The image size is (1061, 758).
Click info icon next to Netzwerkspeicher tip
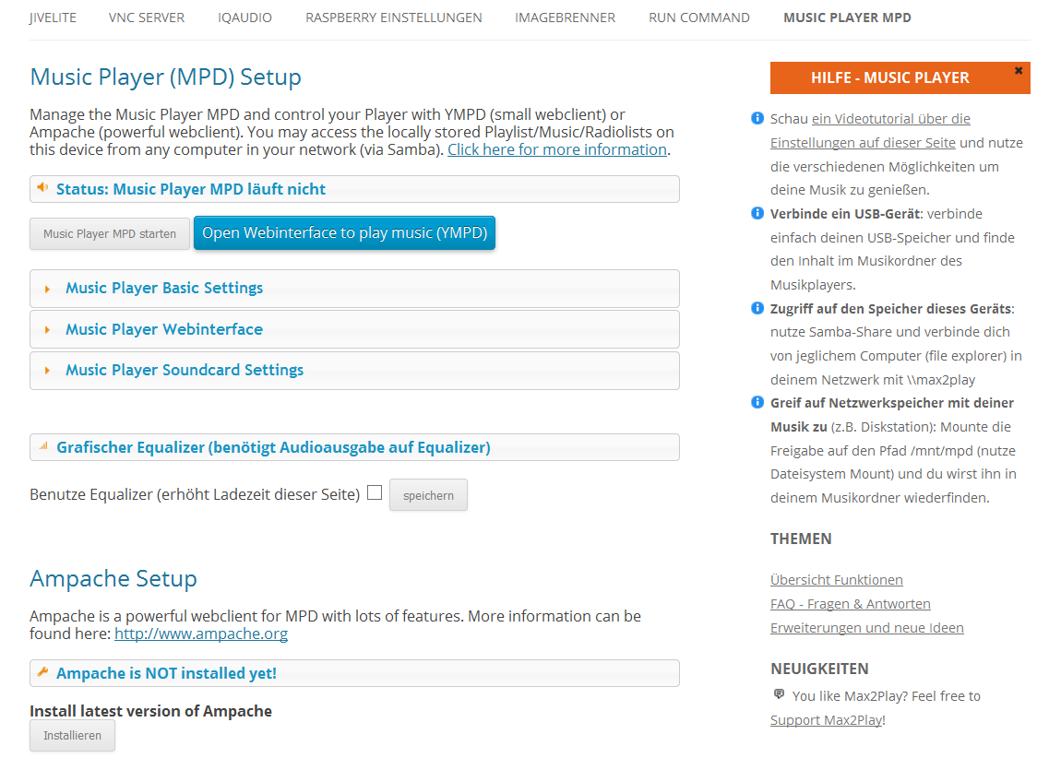(757, 402)
